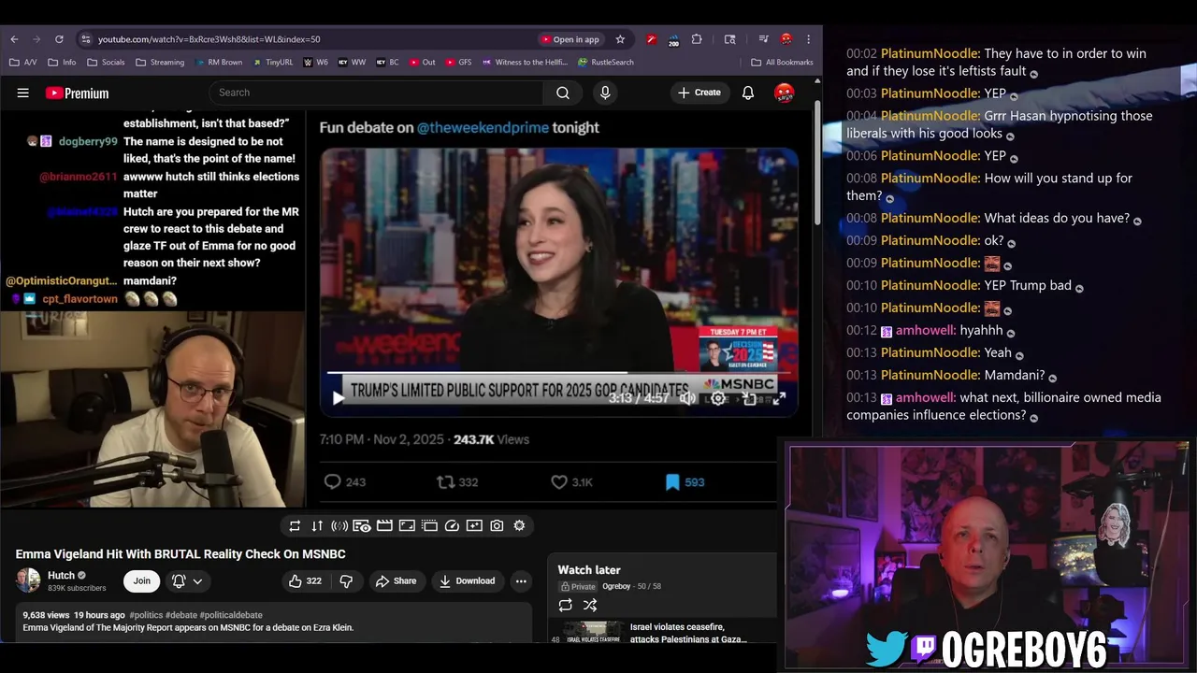This screenshot has height=673, width=1197.
Task: Open the RM Brown bookmark
Action: (x=219, y=63)
